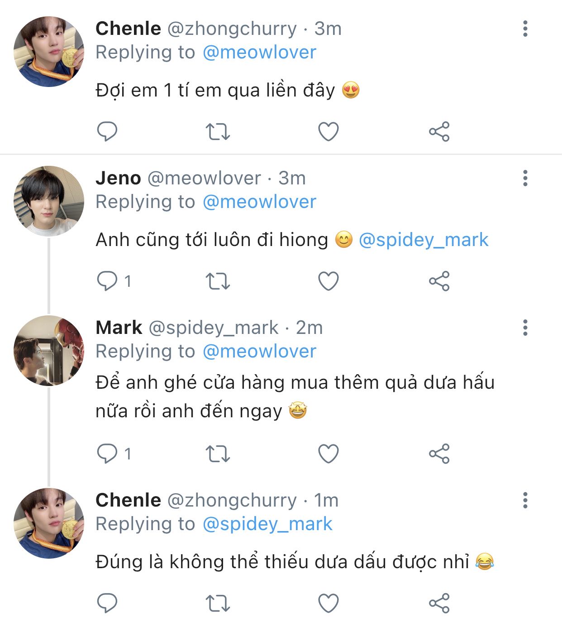Open more options on Mark's tweet
The image size is (562, 623).
click(x=525, y=328)
